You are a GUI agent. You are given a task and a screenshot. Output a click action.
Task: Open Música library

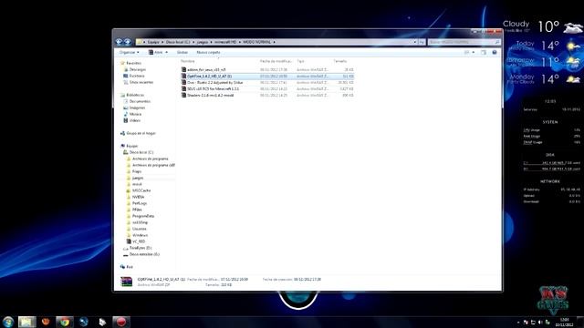tap(135, 114)
